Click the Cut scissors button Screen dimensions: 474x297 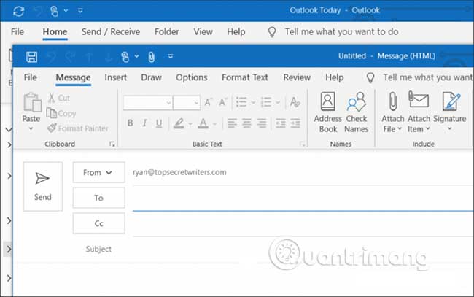[59, 98]
